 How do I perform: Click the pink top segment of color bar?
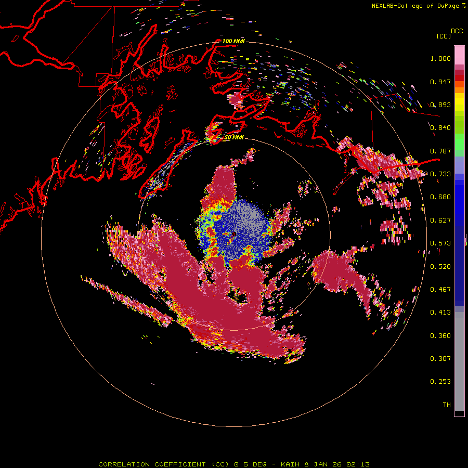(459, 55)
